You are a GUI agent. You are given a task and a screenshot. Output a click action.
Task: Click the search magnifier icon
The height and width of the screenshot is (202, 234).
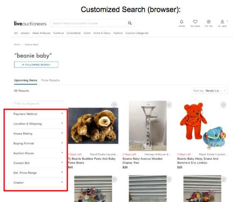coord(130,23)
